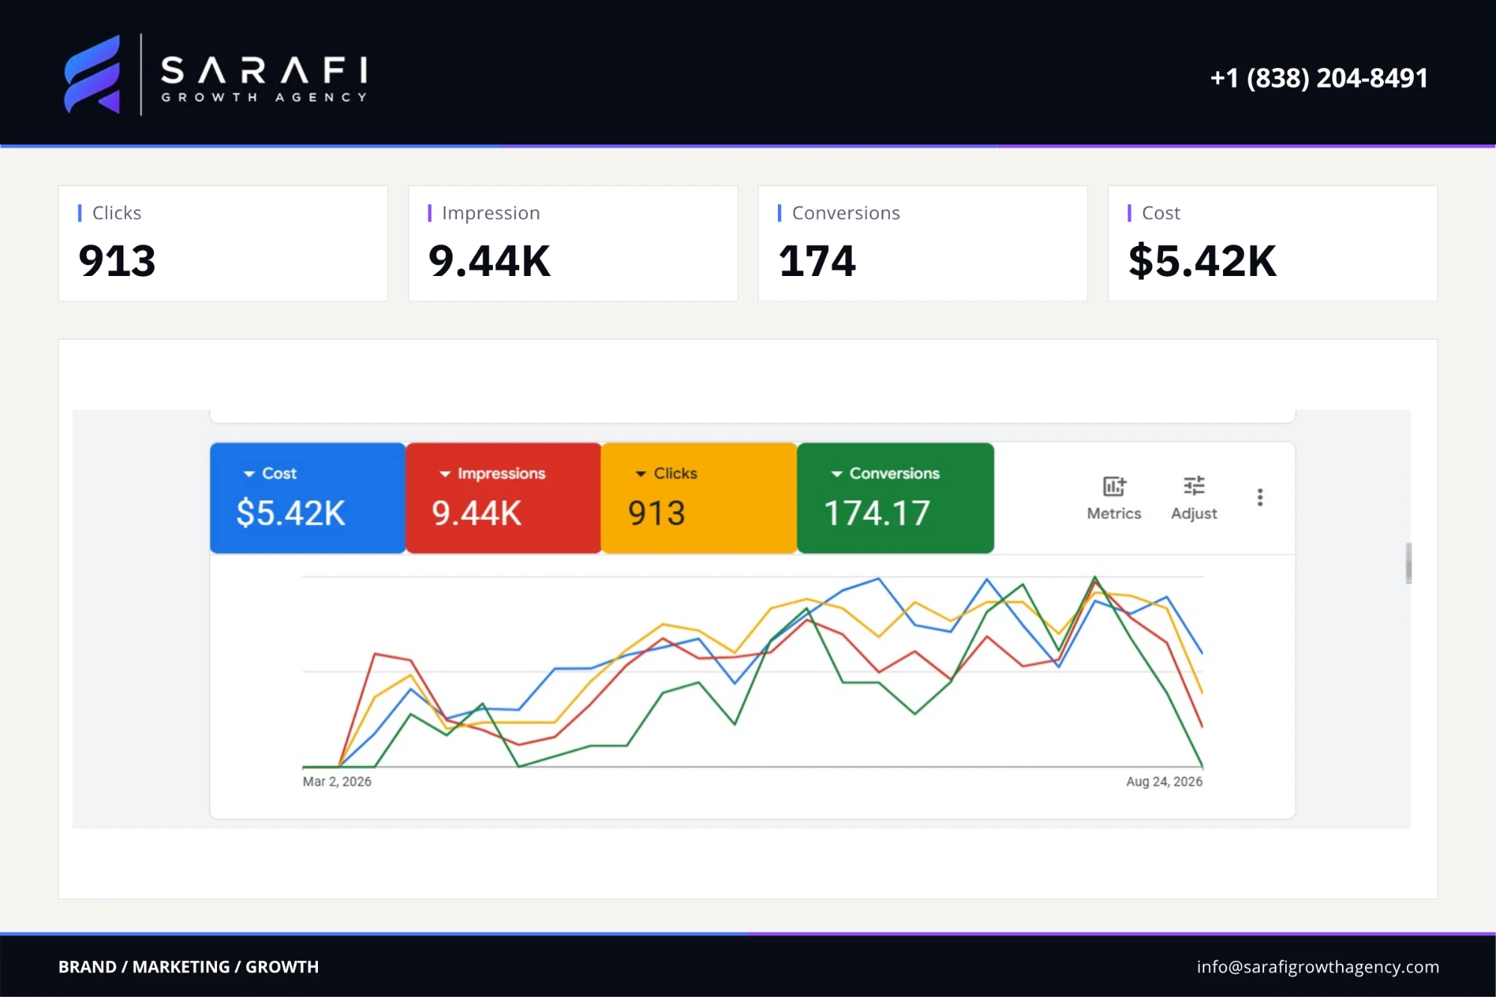Click the Clicks summary card showing 913
Screen dimensions: 1496x997
click(223, 243)
